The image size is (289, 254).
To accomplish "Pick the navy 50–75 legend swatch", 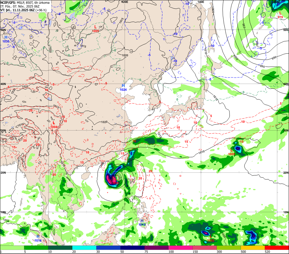I will [x=132, y=248].
